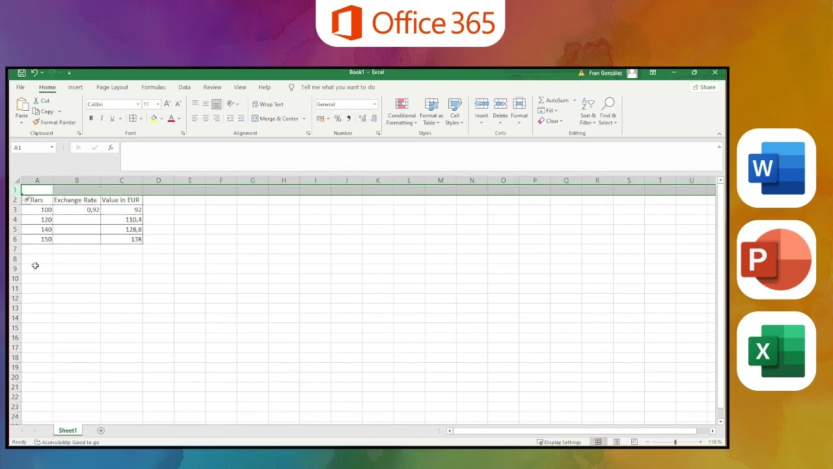Open the File tab
Viewport: 833px width, 469px height.
pos(21,87)
